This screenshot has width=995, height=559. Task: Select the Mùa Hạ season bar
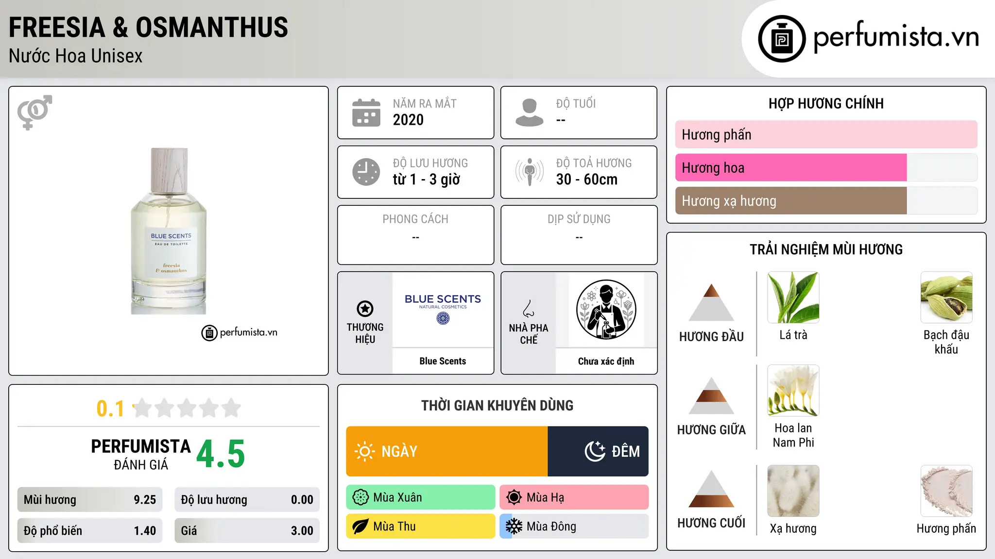click(574, 497)
